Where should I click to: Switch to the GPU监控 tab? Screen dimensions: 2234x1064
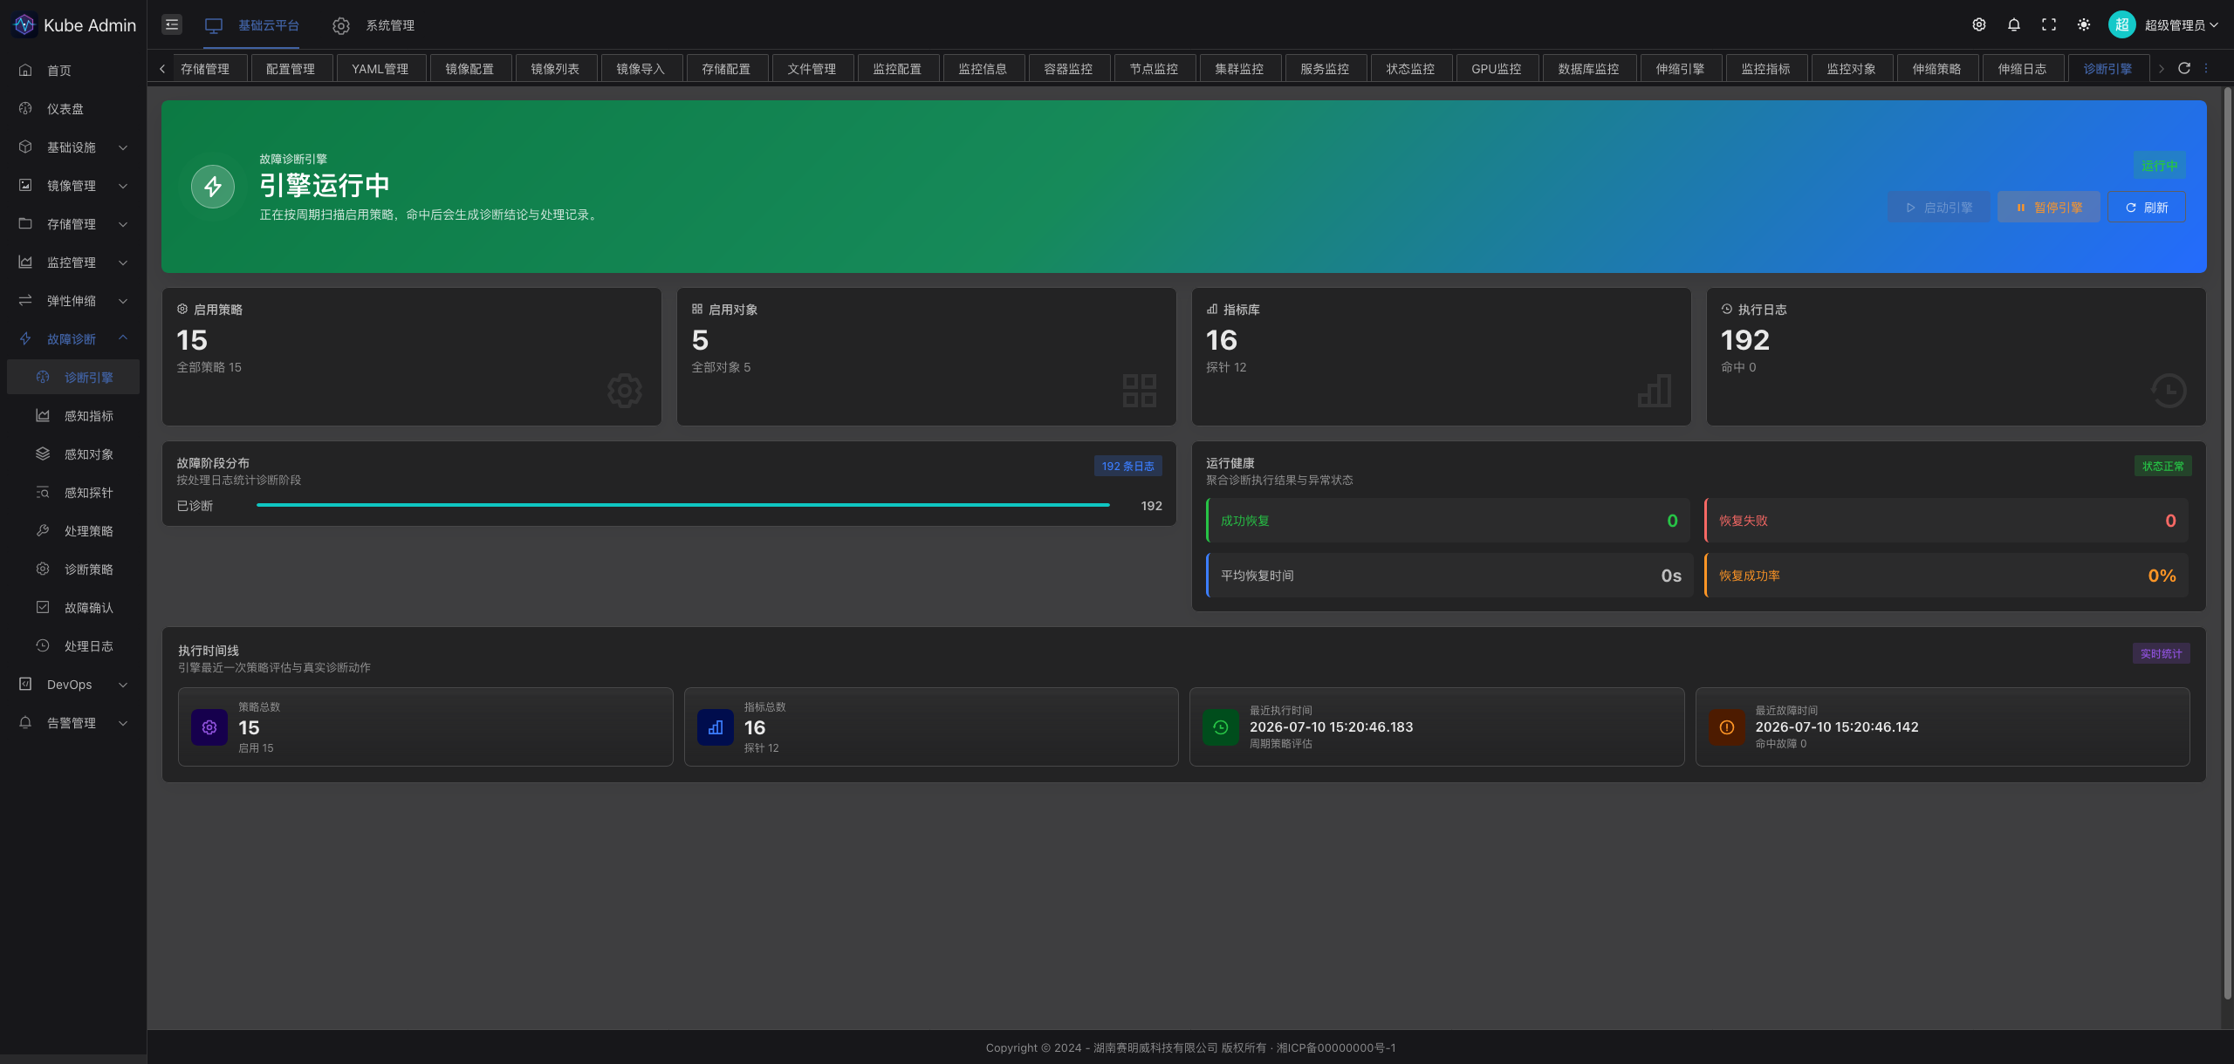tap(1496, 69)
